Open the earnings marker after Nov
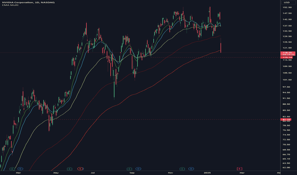Viewport: 297px width, 175px height. (x=182, y=169)
